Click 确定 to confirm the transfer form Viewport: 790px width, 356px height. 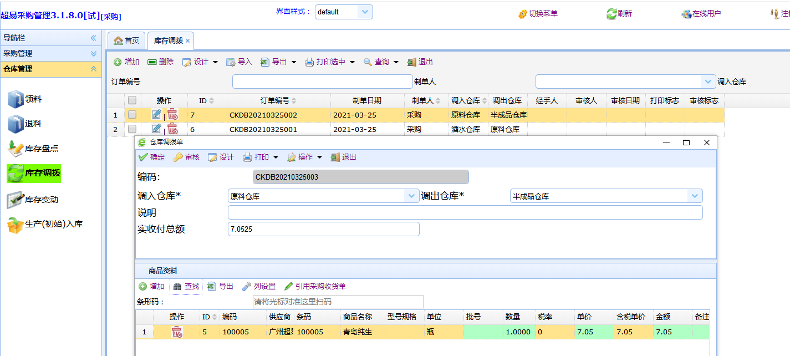151,157
